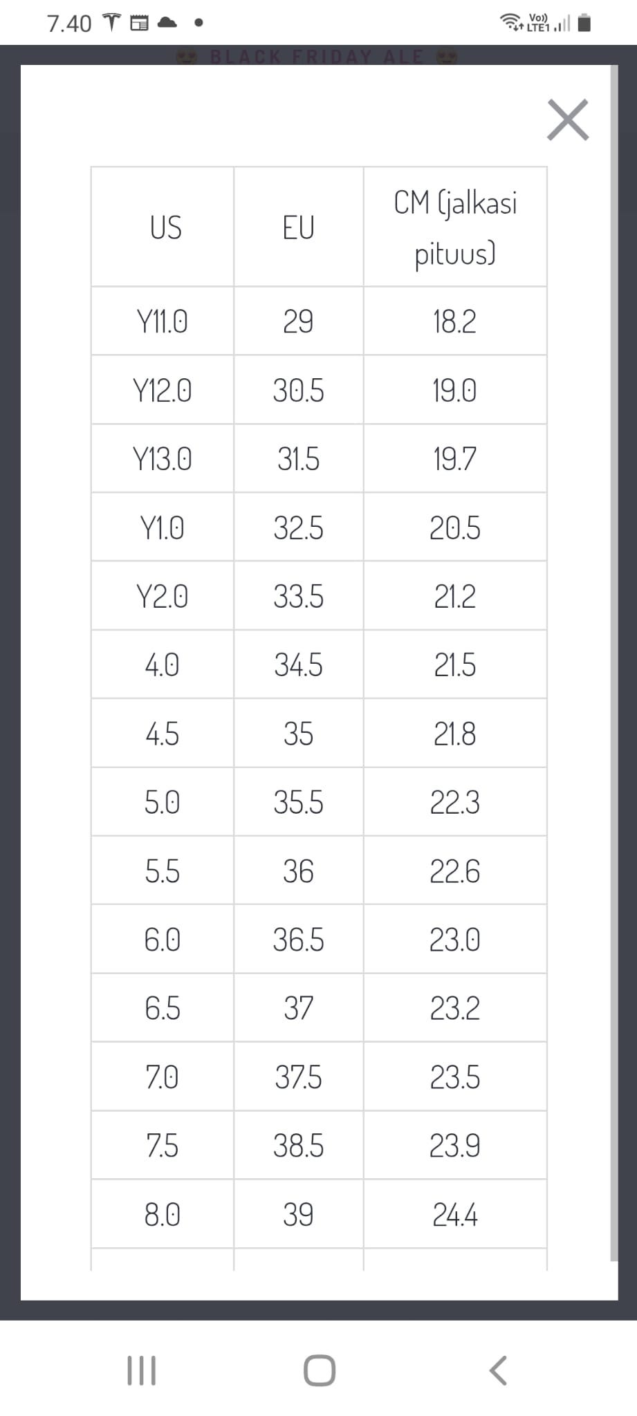The width and height of the screenshot is (637, 1416).
Task: Tap the Black Friday Ale banner
Action: [317, 56]
